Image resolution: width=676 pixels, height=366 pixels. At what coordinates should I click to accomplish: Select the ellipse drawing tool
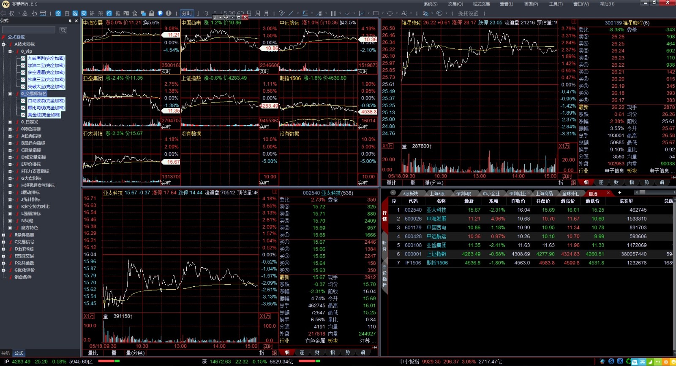390,13
